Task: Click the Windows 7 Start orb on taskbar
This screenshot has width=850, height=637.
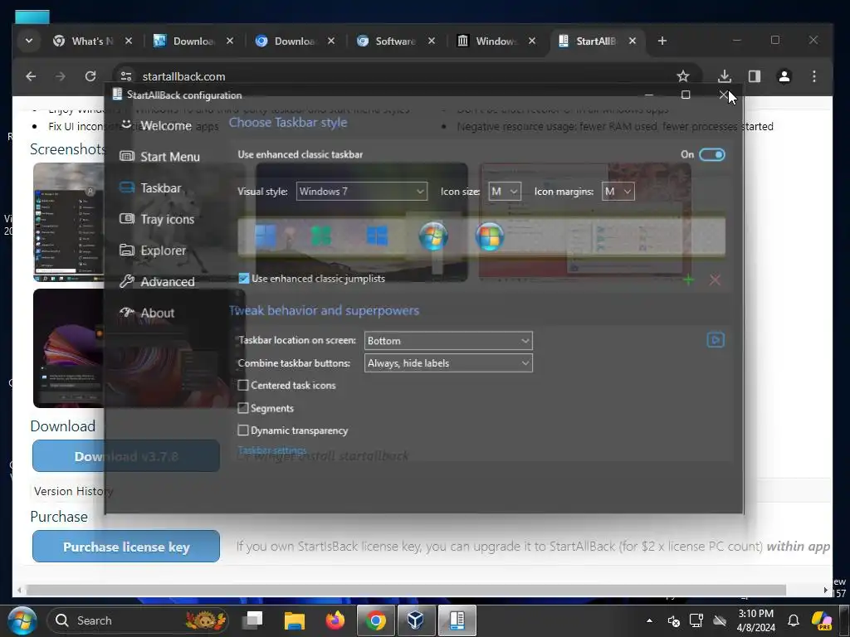Action: click(22, 620)
